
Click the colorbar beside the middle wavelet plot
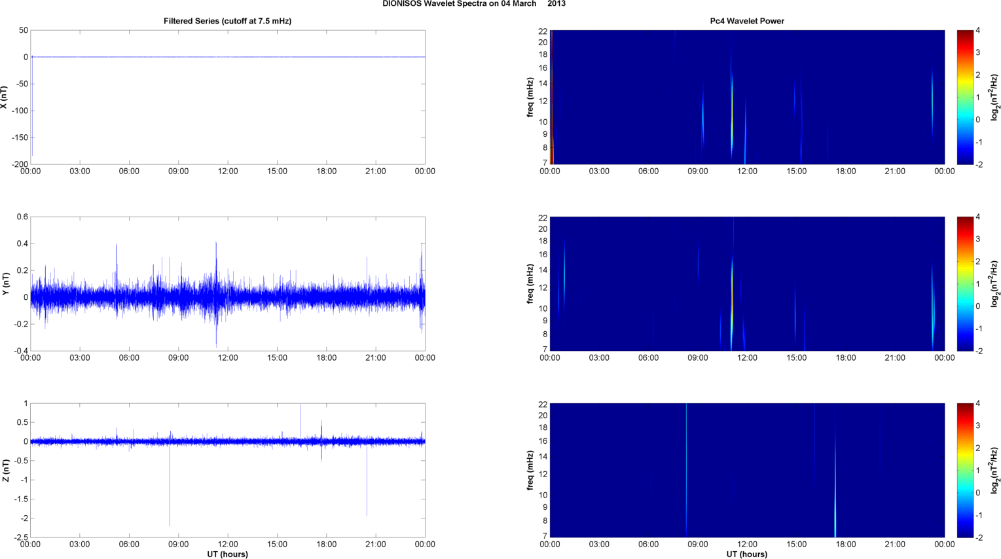[x=965, y=284]
